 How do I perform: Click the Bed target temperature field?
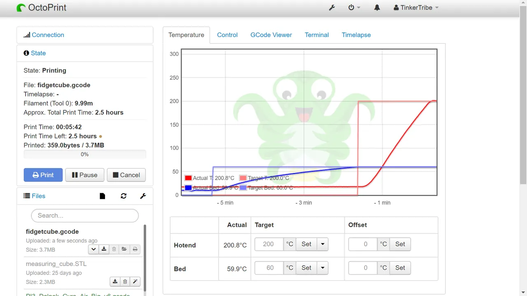click(269, 268)
